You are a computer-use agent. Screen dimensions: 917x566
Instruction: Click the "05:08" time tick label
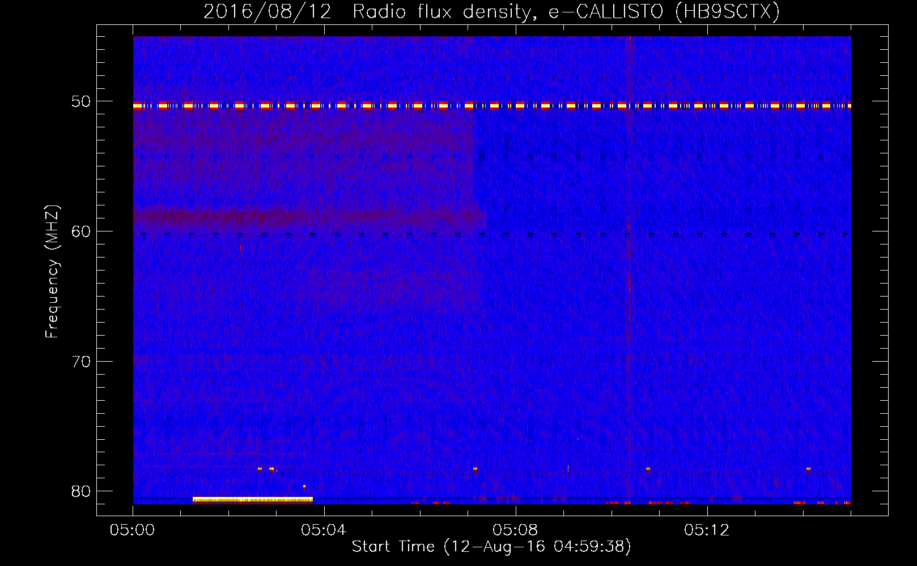[515, 530]
